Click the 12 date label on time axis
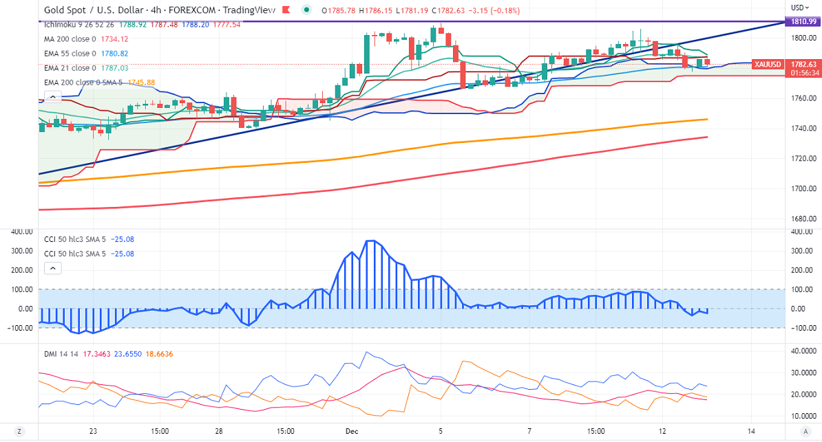 pos(662,432)
